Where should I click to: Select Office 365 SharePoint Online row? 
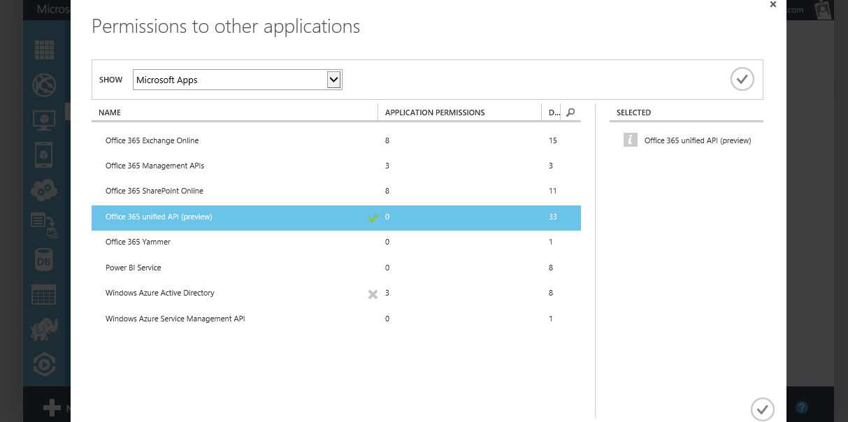336,191
